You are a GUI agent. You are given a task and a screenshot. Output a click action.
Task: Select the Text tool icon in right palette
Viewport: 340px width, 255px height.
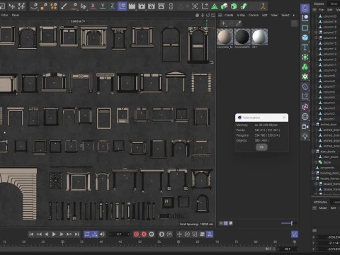coord(305,47)
